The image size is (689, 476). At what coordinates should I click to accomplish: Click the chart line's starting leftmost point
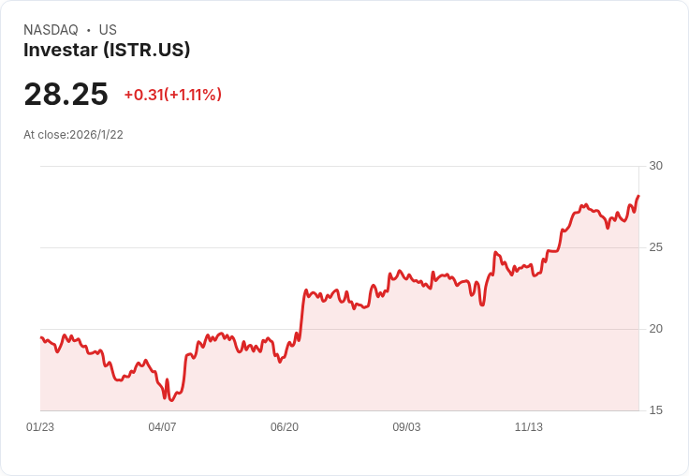[41, 337]
